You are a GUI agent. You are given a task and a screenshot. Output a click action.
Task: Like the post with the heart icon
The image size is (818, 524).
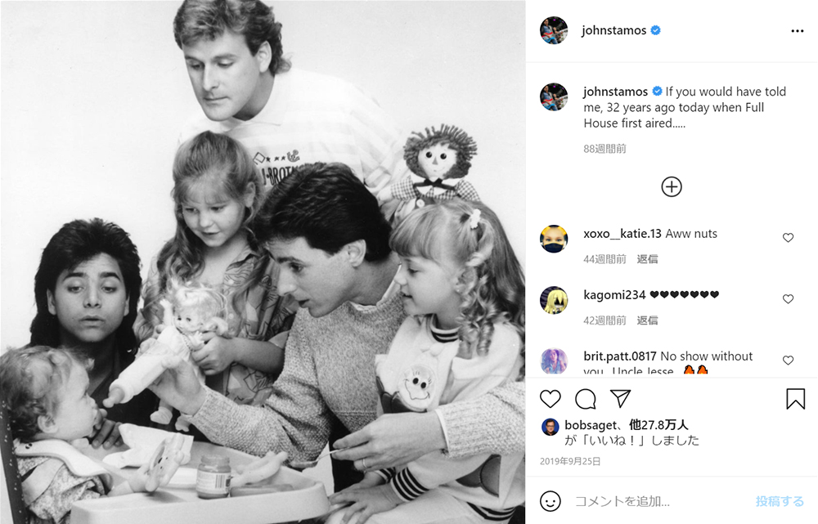pos(550,399)
